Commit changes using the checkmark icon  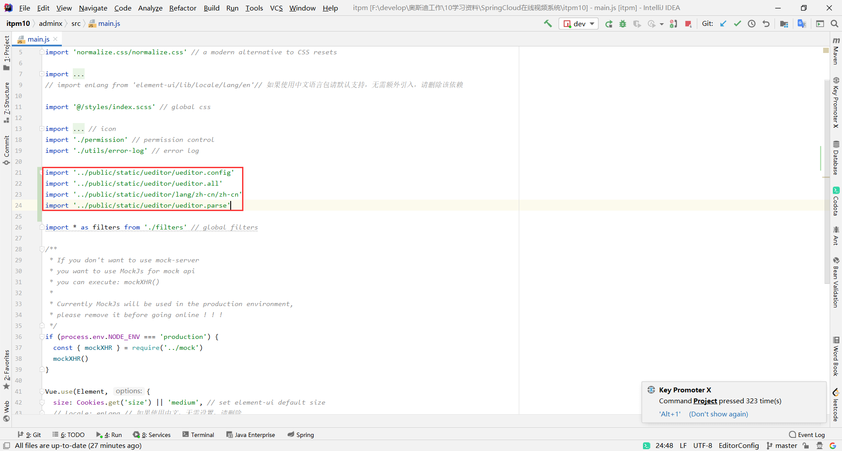coord(737,24)
